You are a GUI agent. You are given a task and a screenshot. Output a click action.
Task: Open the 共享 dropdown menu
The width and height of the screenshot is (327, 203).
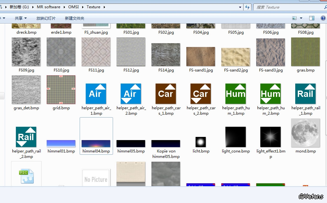21,18
